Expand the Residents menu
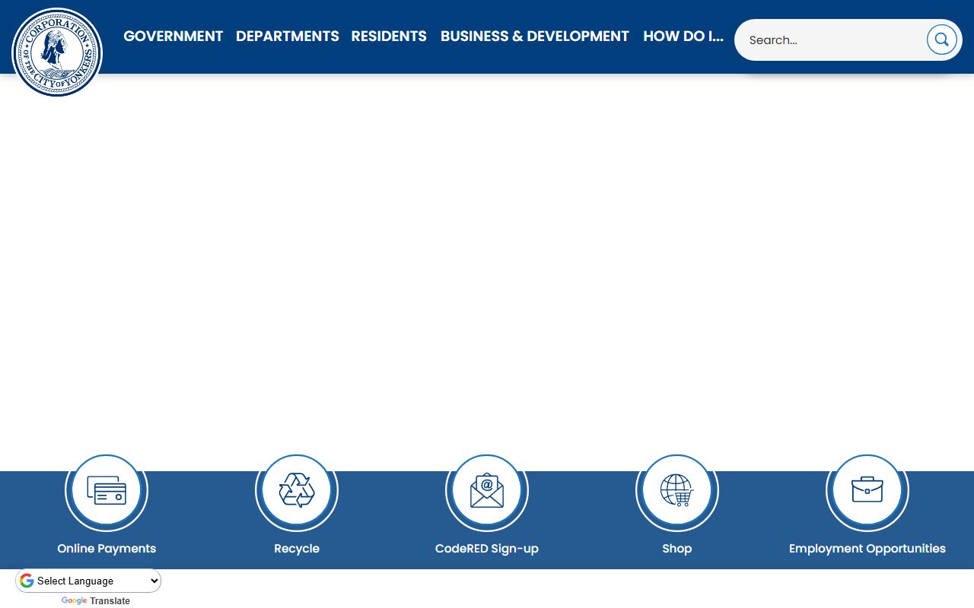The height and width of the screenshot is (608, 974). [x=389, y=36]
